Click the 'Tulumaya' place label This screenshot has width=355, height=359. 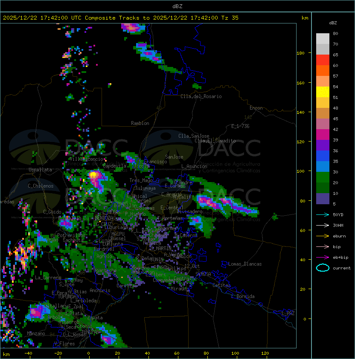145,188
